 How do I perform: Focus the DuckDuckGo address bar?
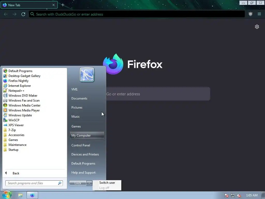[137, 14]
